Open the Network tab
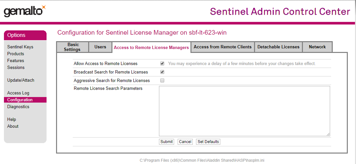 click(317, 47)
